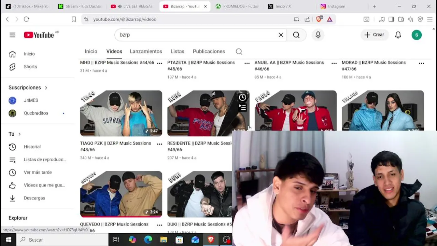The height and width of the screenshot is (246, 437).
Task: Switch to the Inicio channel tab
Action: [x=91, y=51]
